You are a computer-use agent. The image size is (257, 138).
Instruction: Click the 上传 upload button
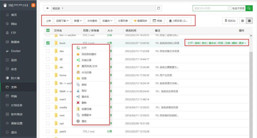48,21
